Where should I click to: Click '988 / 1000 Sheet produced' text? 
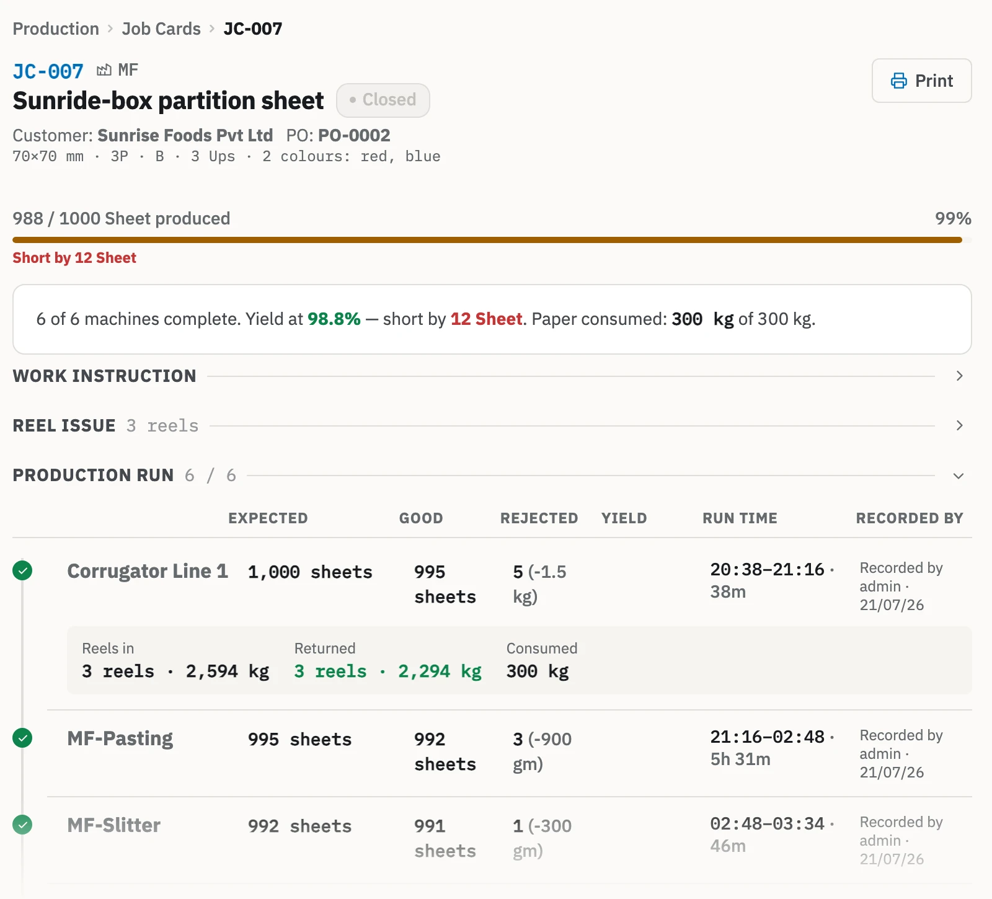pyautogui.click(x=122, y=218)
